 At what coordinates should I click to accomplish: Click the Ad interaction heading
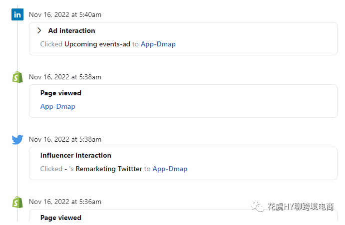point(71,30)
